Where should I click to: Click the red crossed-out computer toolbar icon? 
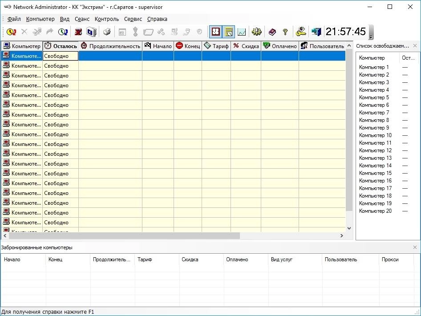click(78, 32)
